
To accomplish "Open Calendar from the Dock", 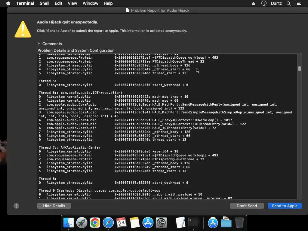I will [x=121, y=223].
